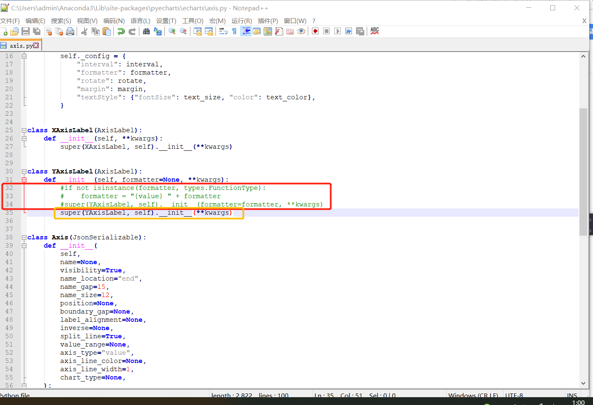Open the 设置(T) menu
Screen dimensions: 593x405
pyautogui.click(x=166, y=21)
